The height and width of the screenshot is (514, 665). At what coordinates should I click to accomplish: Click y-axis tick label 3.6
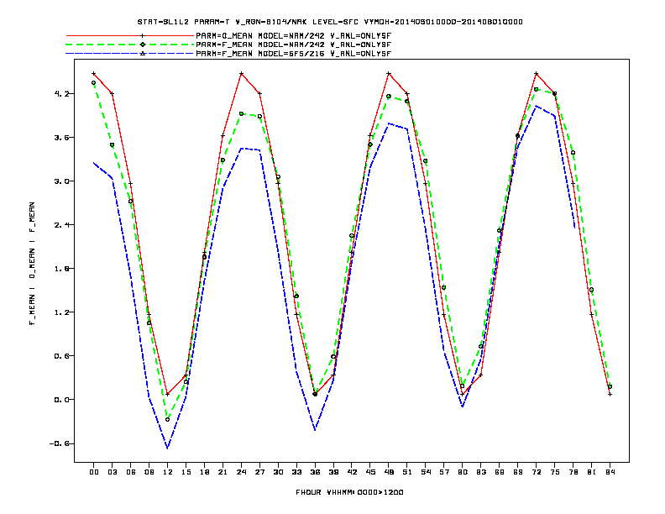pyautogui.click(x=61, y=138)
